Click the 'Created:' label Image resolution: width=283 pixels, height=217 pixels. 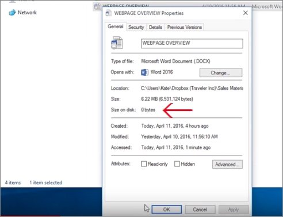pos(119,126)
